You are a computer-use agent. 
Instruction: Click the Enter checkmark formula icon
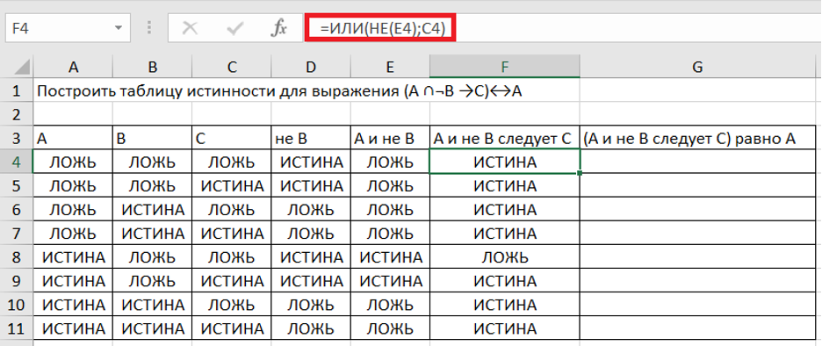click(x=234, y=28)
